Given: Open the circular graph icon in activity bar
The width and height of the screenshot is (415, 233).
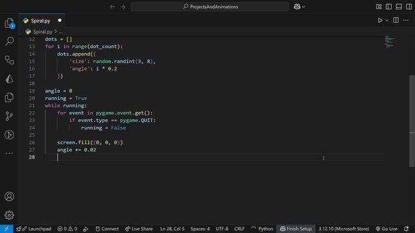Looking at the screenshot, I should [9, 135].
